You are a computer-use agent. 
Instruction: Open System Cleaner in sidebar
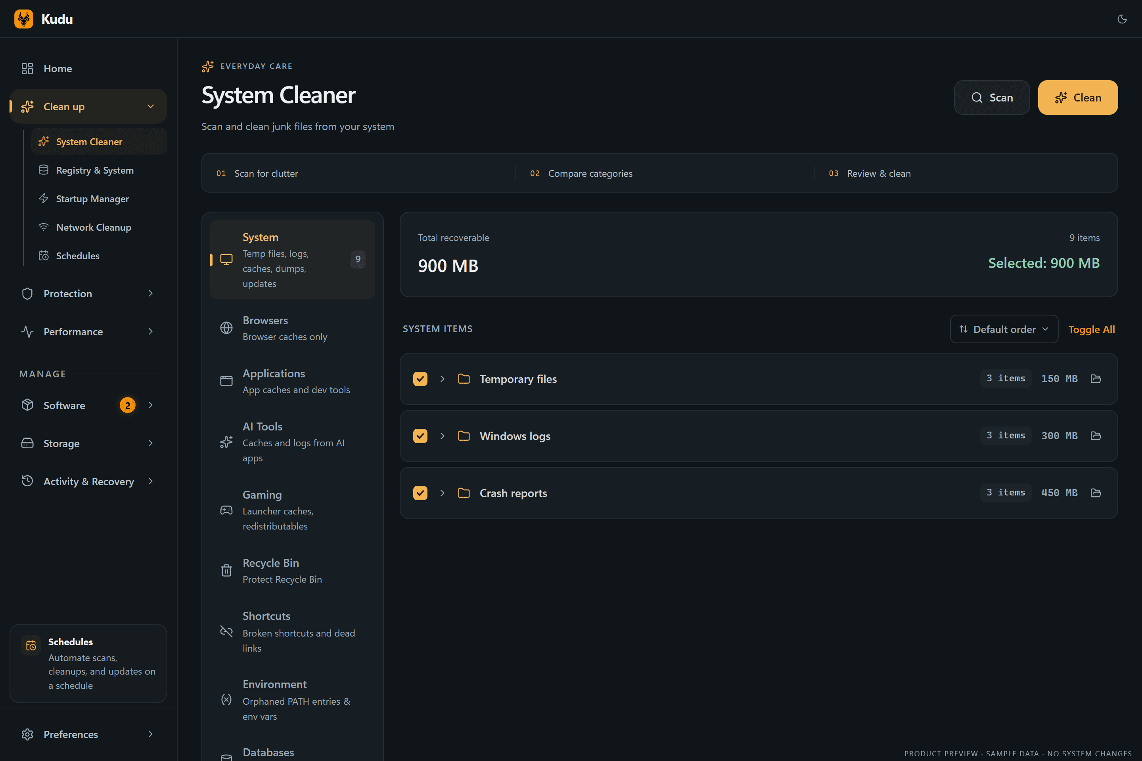point(99,142)
